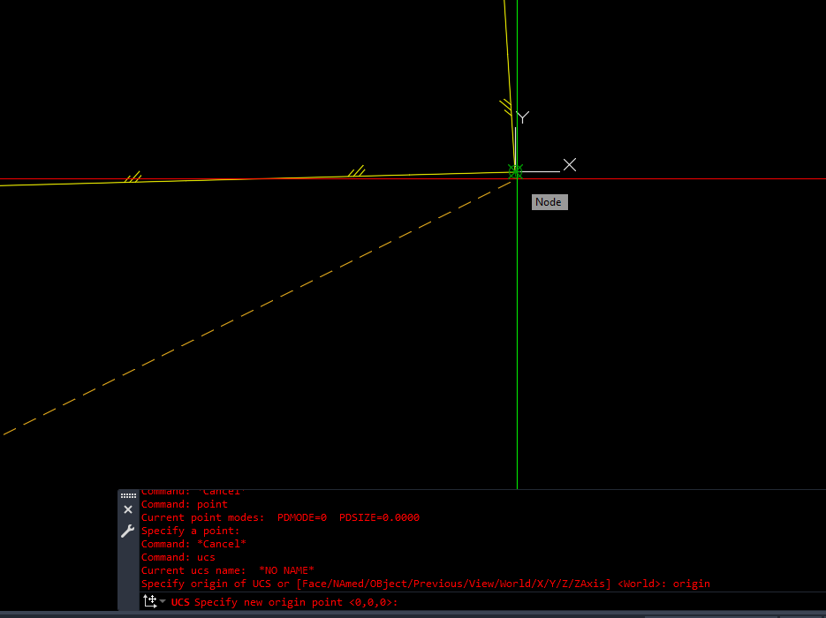Screen dimensions: 826x618
Task: Click the Node snap tooltip
Action: 549,202
